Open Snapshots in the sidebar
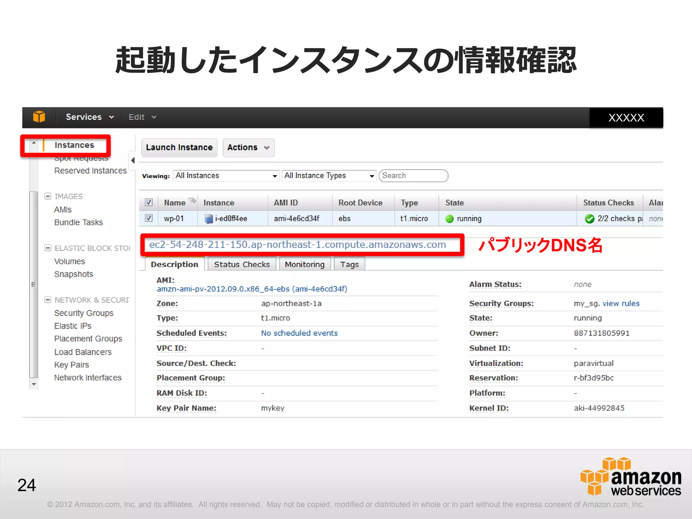The width and height of the screenshot is (692, 519). click(74, 274)
